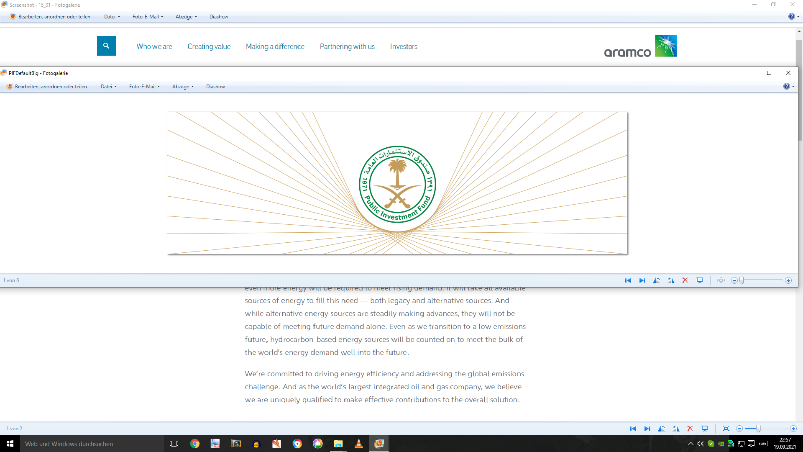Open 'Partnering with us' navigation link
This screenshot has height=452, width=803.
347,46
